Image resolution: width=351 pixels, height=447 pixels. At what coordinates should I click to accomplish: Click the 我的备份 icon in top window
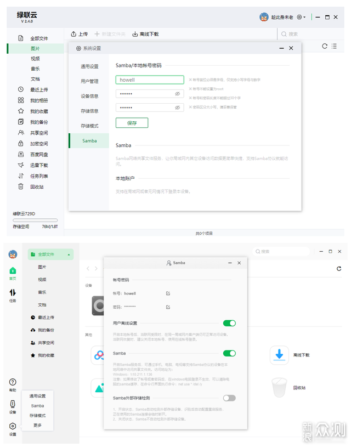21,122
